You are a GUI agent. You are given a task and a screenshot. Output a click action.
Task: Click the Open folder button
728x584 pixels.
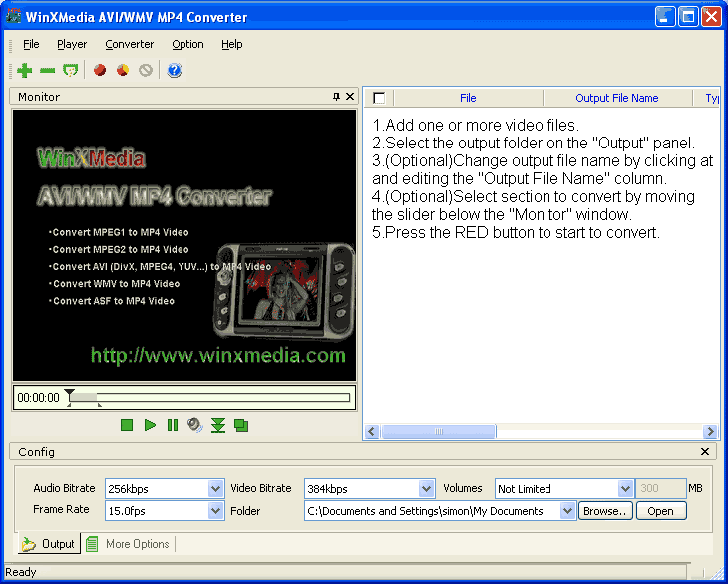pyautogui.click(x=660, y=511)
